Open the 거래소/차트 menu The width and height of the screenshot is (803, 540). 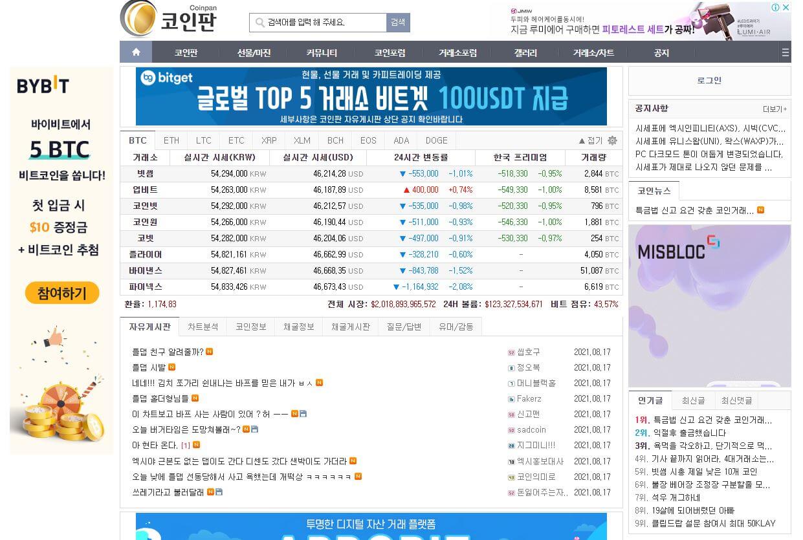click(x=593, y=53)
